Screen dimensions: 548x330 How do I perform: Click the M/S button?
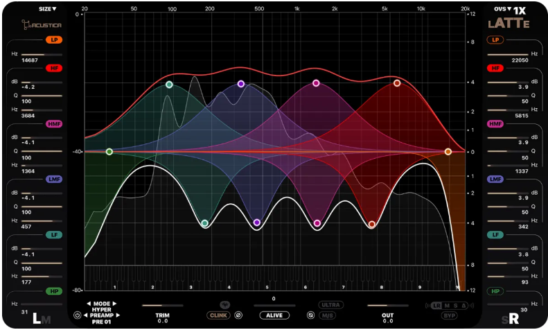[327, 315]
